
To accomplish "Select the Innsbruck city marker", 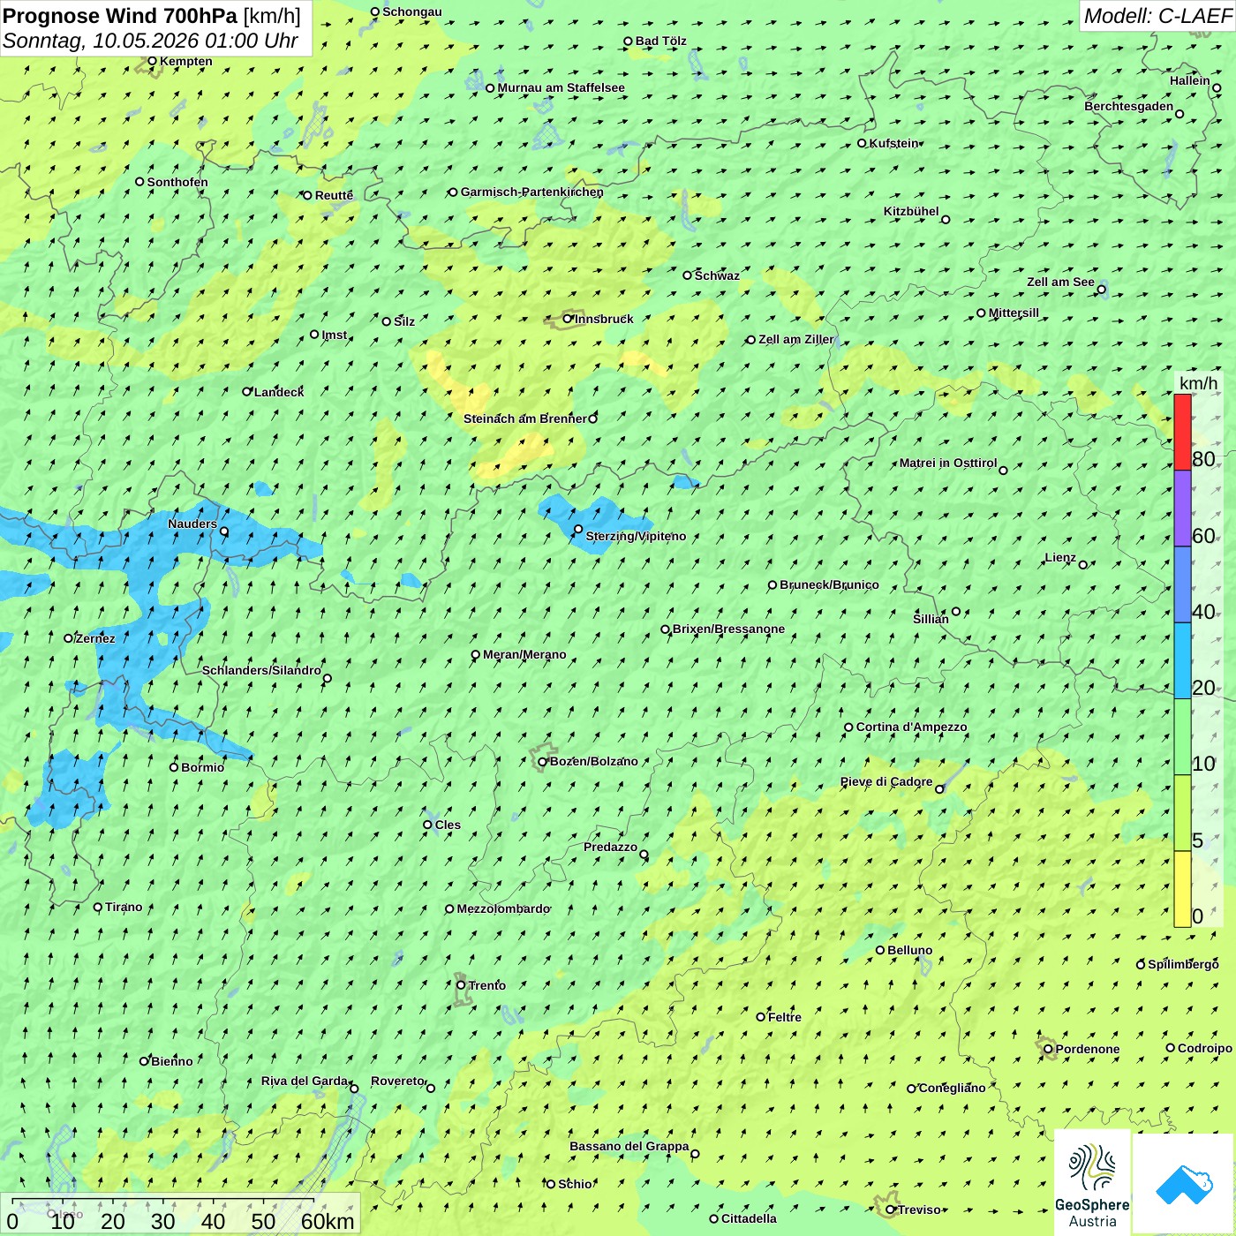I will pos(568,319).
